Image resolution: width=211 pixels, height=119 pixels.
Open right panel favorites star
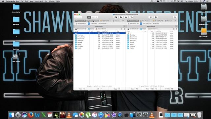tap(176, 29)
